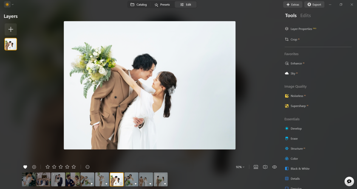Restore down the Luminar window
This screenshot has width=357, height=189.
(x=341, y=5)
